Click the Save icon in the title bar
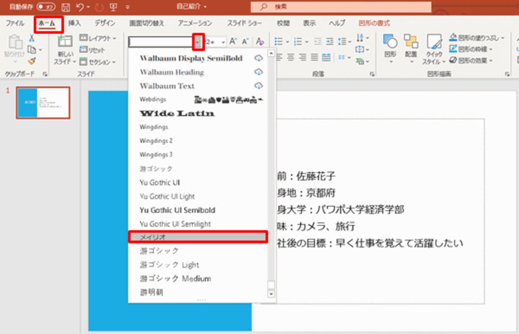This screenshot has height=334, width=519. pos(66,7)
